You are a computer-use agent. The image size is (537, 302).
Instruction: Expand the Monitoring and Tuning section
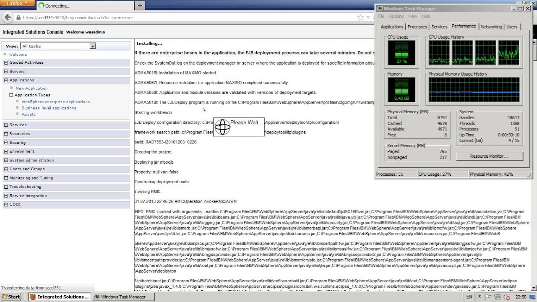[6, 178]
